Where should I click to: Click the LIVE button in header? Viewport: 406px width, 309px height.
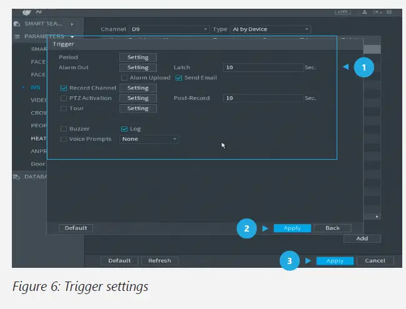pyautogui.click(x=343, y=11)
